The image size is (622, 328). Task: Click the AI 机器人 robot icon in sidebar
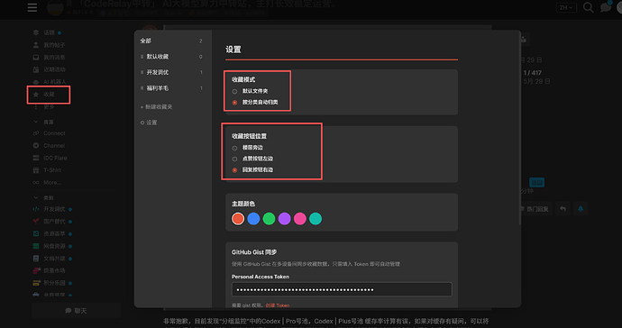36,82
